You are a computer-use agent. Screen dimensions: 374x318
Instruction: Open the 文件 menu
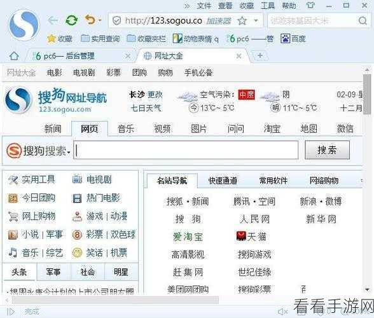click(204, 6)
